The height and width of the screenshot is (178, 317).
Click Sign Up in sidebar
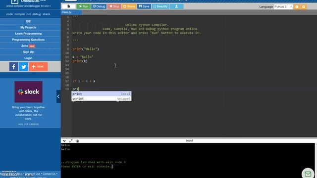(x=28, y=52)
